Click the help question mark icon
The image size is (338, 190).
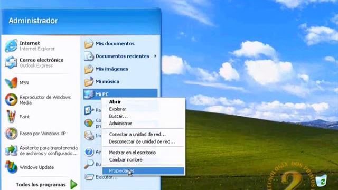89,152
